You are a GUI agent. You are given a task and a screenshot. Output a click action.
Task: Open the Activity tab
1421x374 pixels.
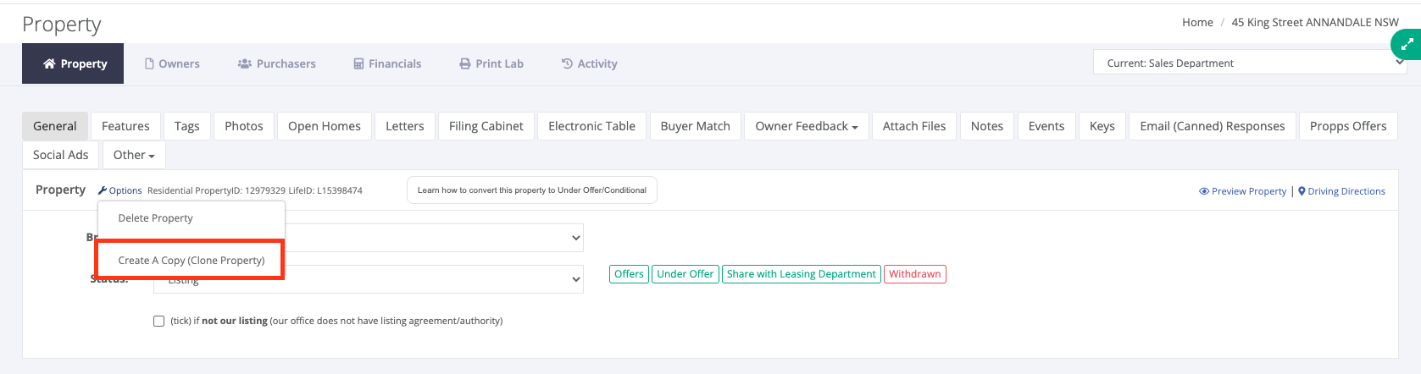click(x=589, y=63)
